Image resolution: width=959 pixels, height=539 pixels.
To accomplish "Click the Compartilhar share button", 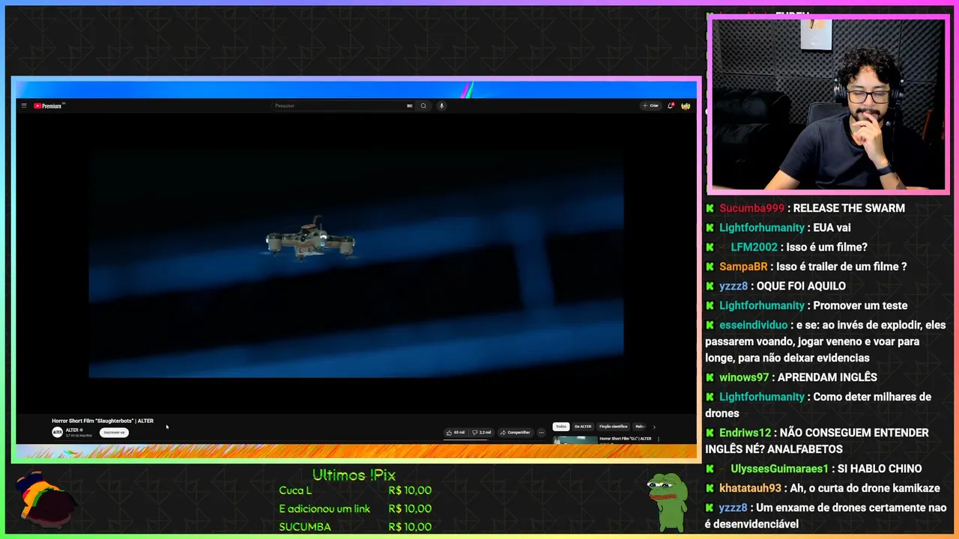I will coord(515,432).
